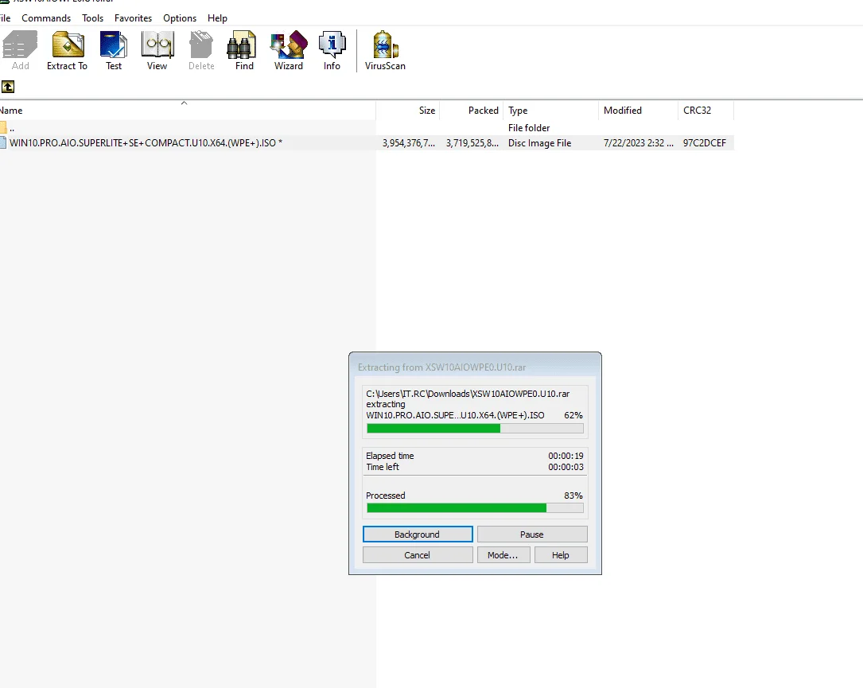Select WIN10.PRO.AIO.SUPERLITE ISO file name
The height and width of the screenshot is (688, 863).
pyautogui.click(x=146, y=142)
